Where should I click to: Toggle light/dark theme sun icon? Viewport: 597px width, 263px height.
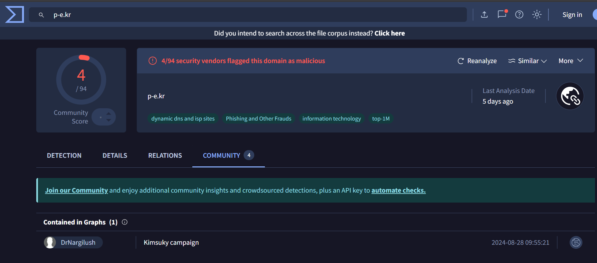coord(537,15)
